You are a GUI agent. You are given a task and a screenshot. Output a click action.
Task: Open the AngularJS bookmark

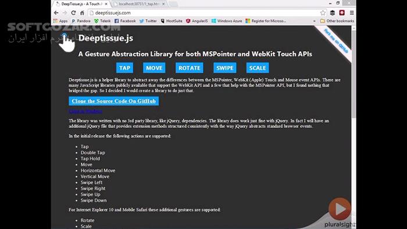tap(197, 21)
